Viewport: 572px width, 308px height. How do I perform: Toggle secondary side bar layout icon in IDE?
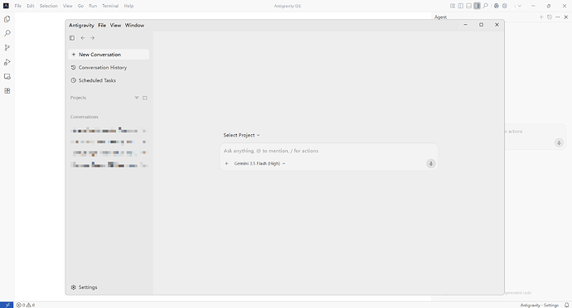click(x=477, y=6)
